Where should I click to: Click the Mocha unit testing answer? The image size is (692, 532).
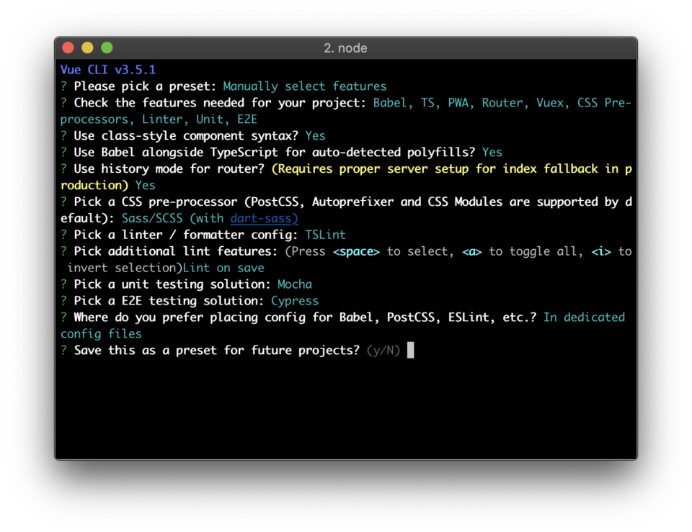(x=294, y=284)
